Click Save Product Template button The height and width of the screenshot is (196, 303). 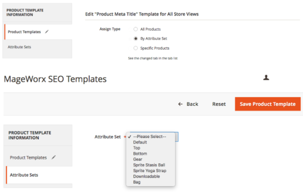268,104
